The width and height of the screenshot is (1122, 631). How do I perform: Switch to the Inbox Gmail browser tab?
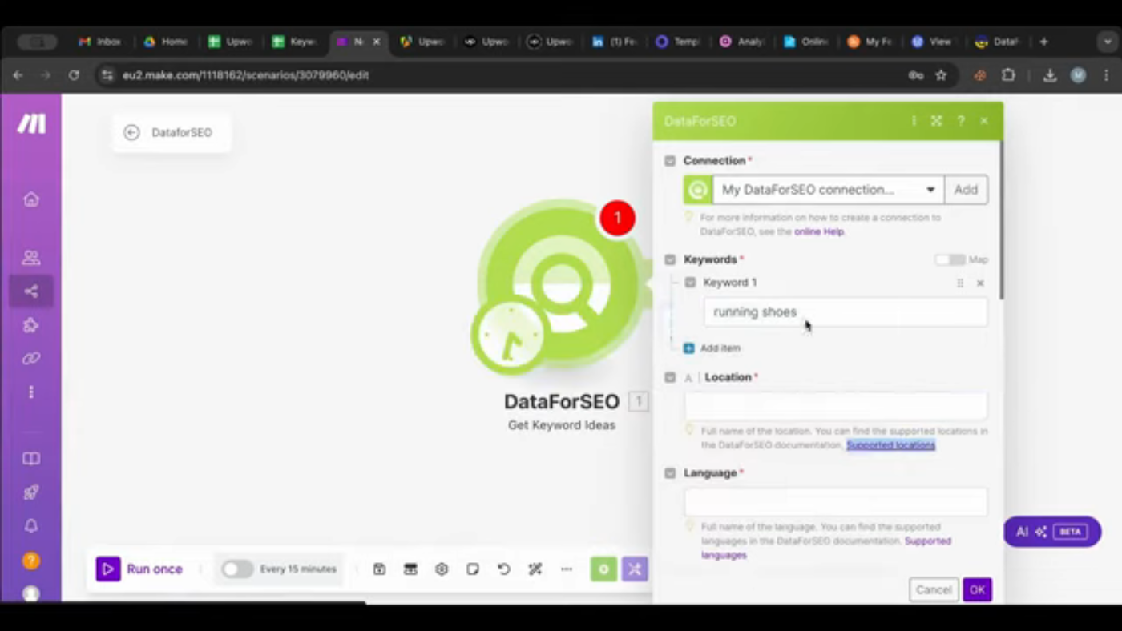(99, 42)
